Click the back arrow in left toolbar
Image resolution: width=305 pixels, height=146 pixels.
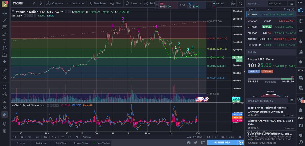pyautogui.click(x=4, y=61)
